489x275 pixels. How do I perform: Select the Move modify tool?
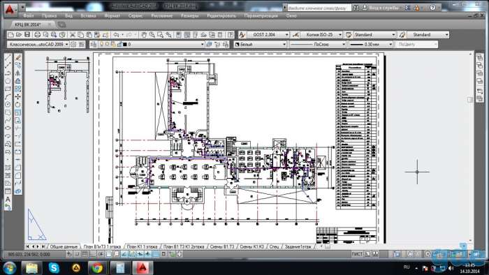point(18,96)
